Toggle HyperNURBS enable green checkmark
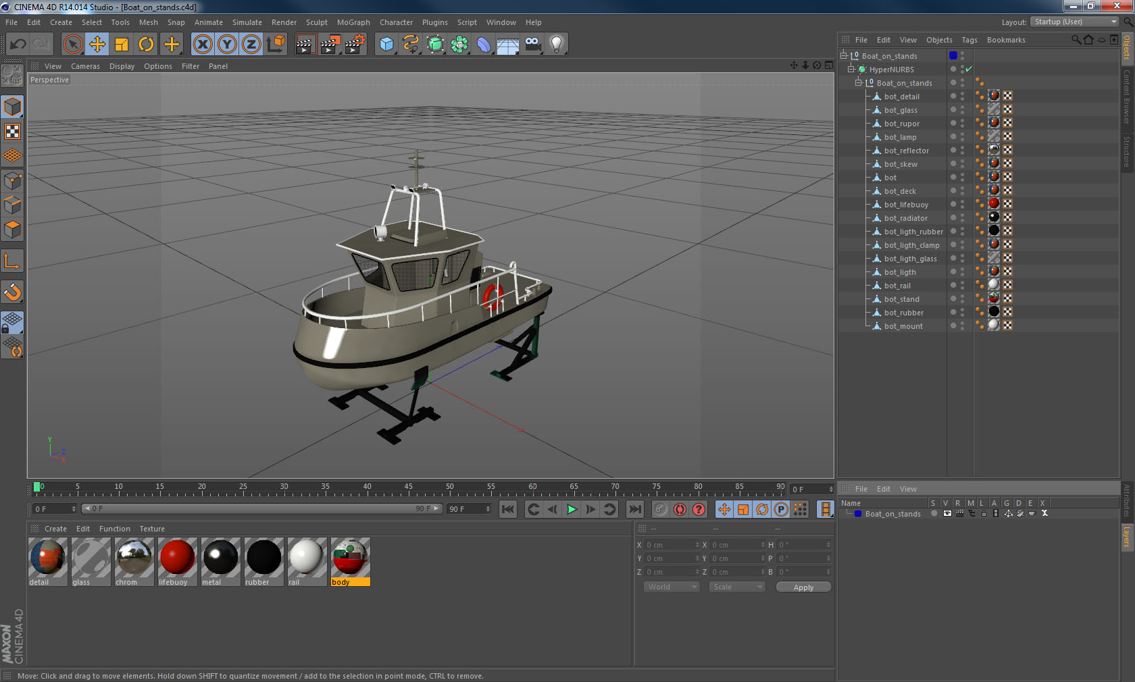 [x=968, y=69]
